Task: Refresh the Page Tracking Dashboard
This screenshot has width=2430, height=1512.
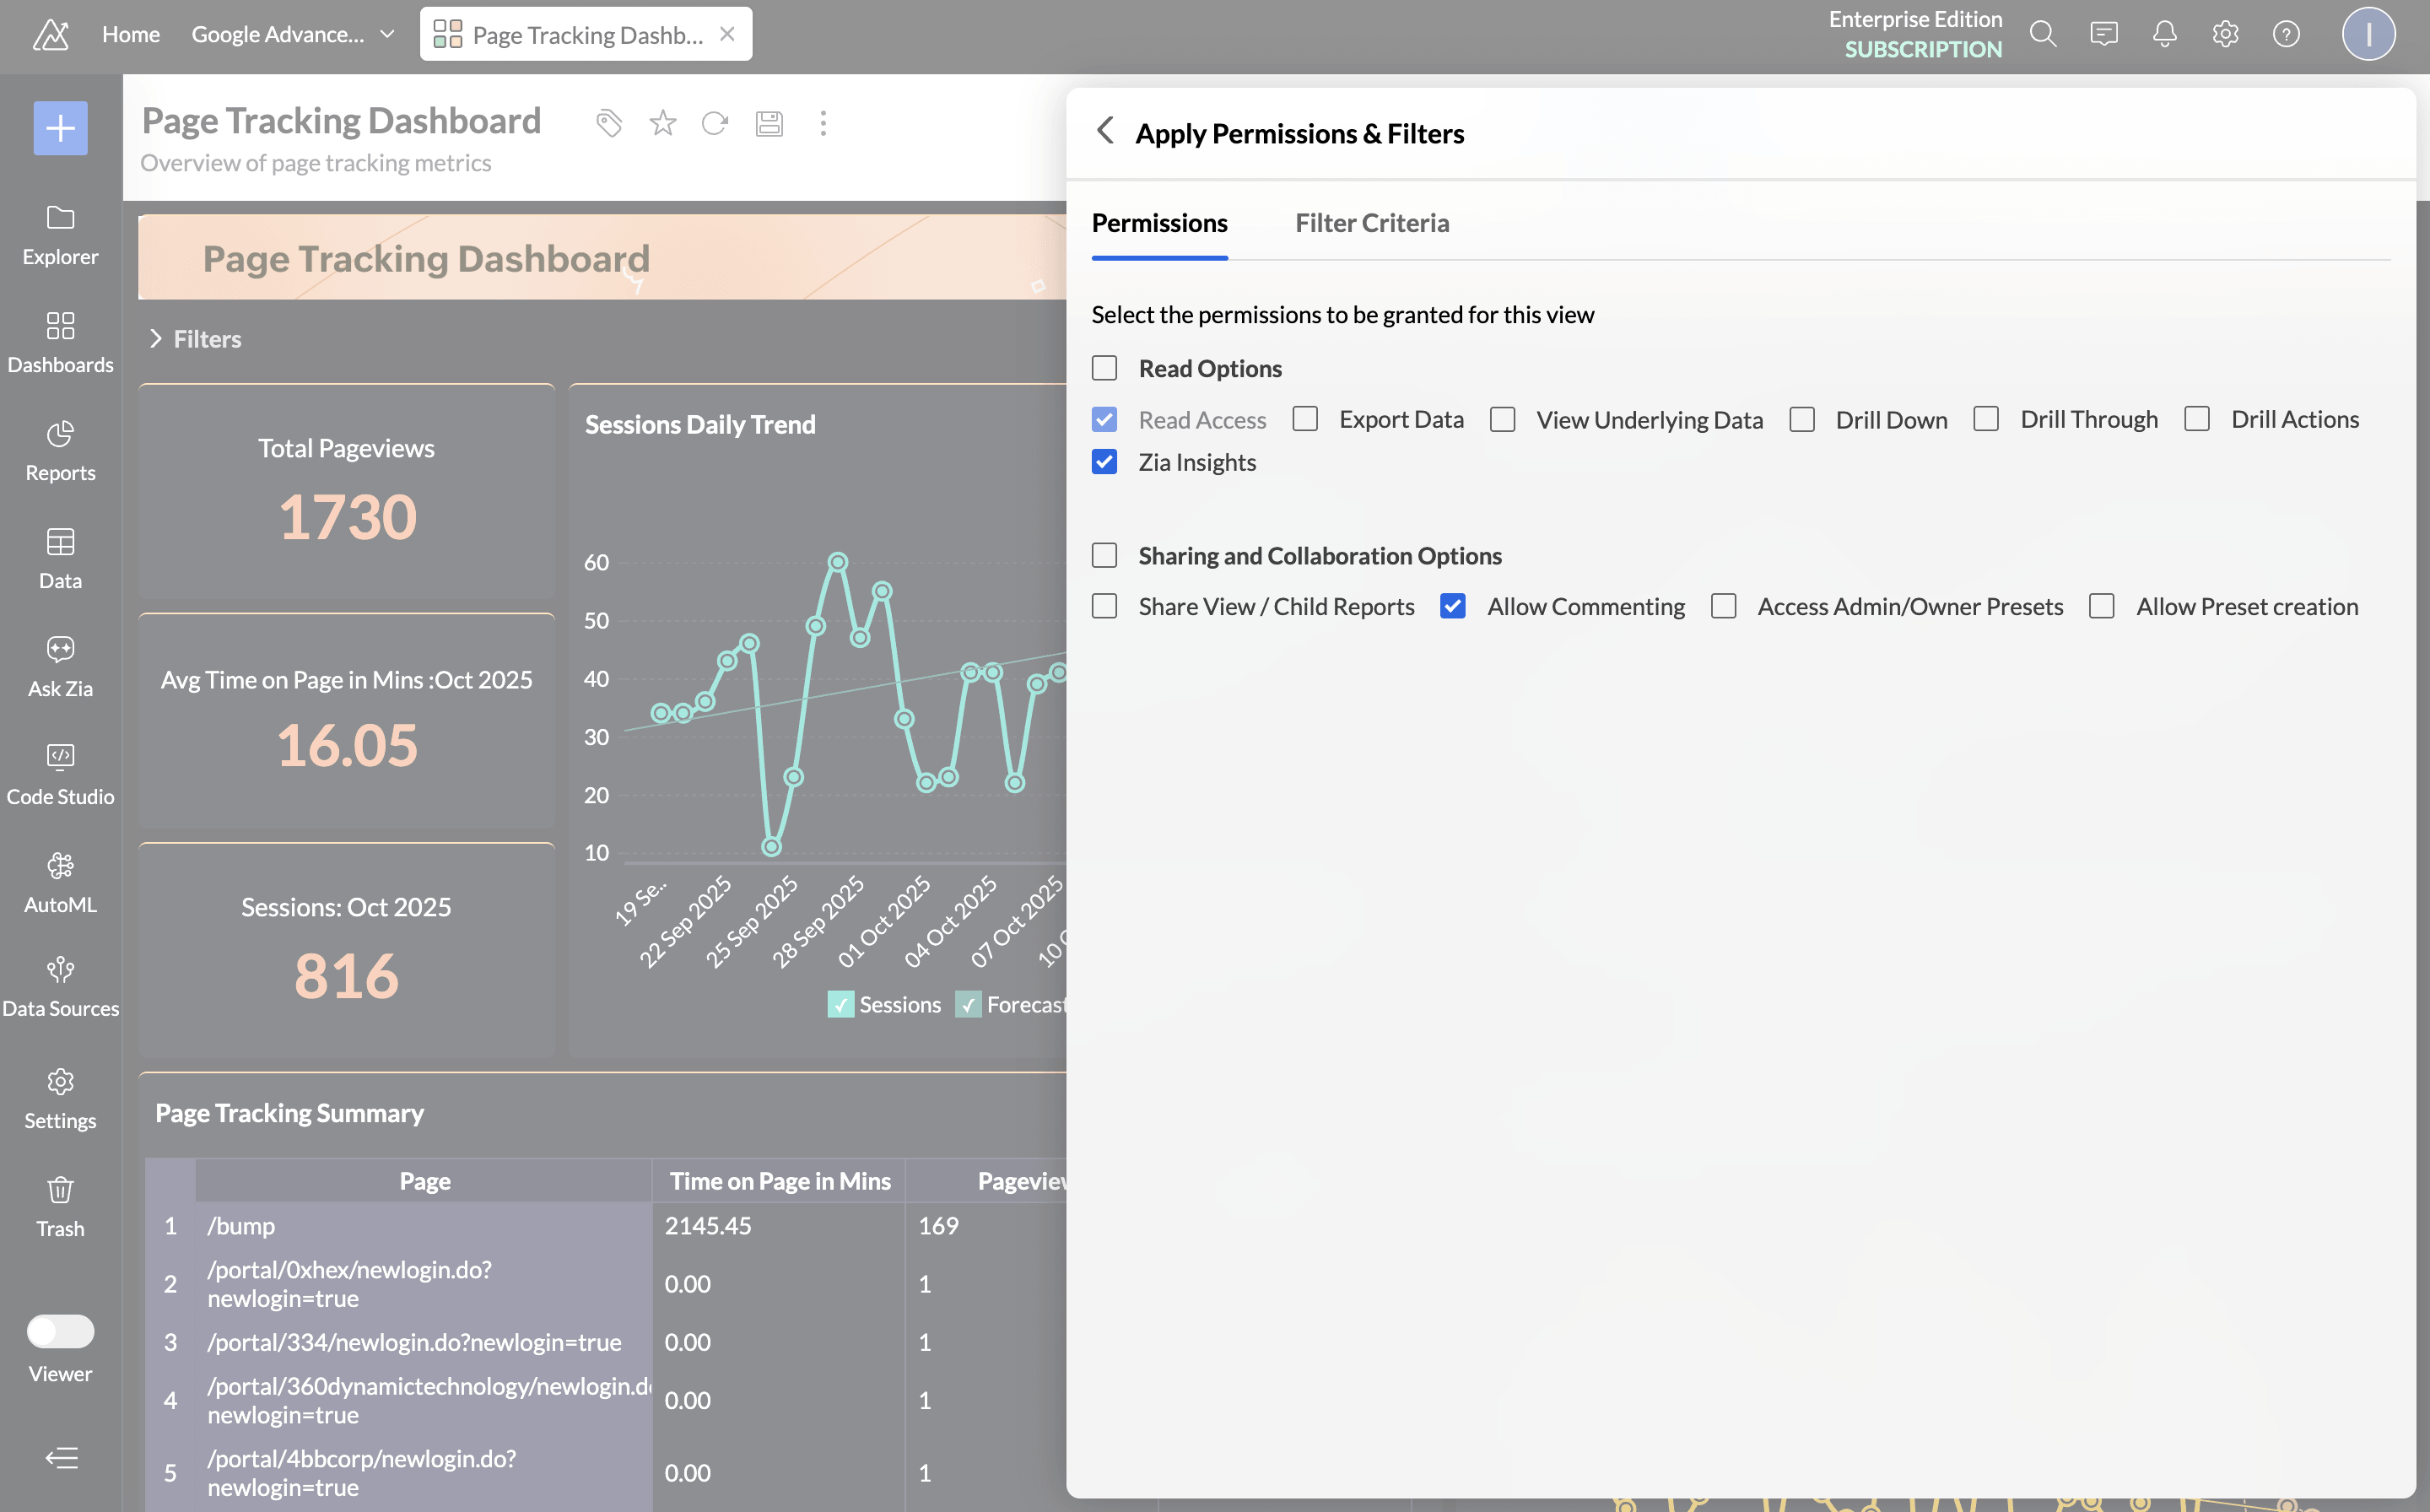Action: (x=715, y=123)
